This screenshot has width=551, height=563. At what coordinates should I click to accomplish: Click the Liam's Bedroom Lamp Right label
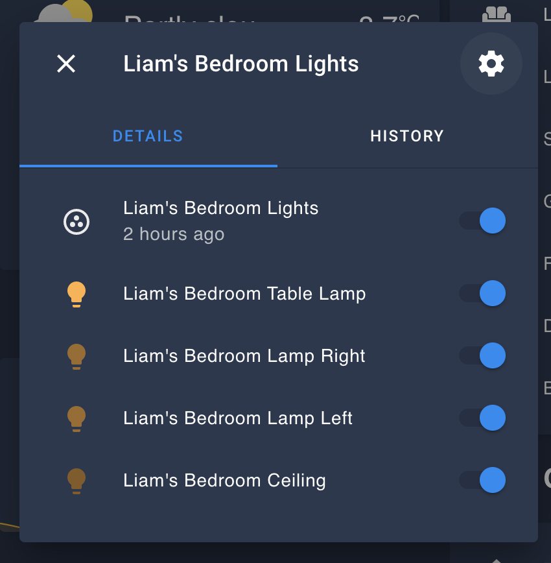(244, 356)
